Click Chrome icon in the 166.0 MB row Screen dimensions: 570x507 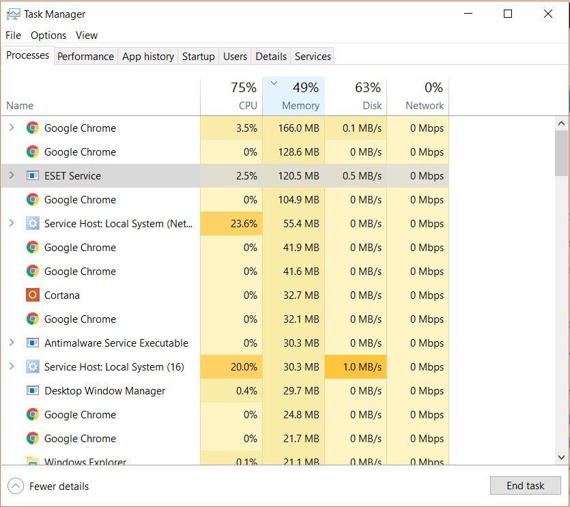point(33,128)
